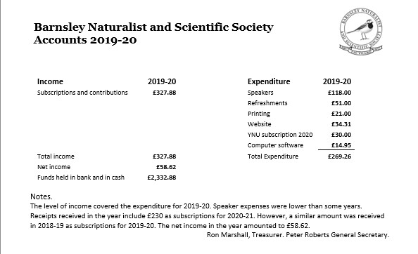Select the Computer software amount £14.95
This screenshot has width=418, height=254.
coord(341,145)
